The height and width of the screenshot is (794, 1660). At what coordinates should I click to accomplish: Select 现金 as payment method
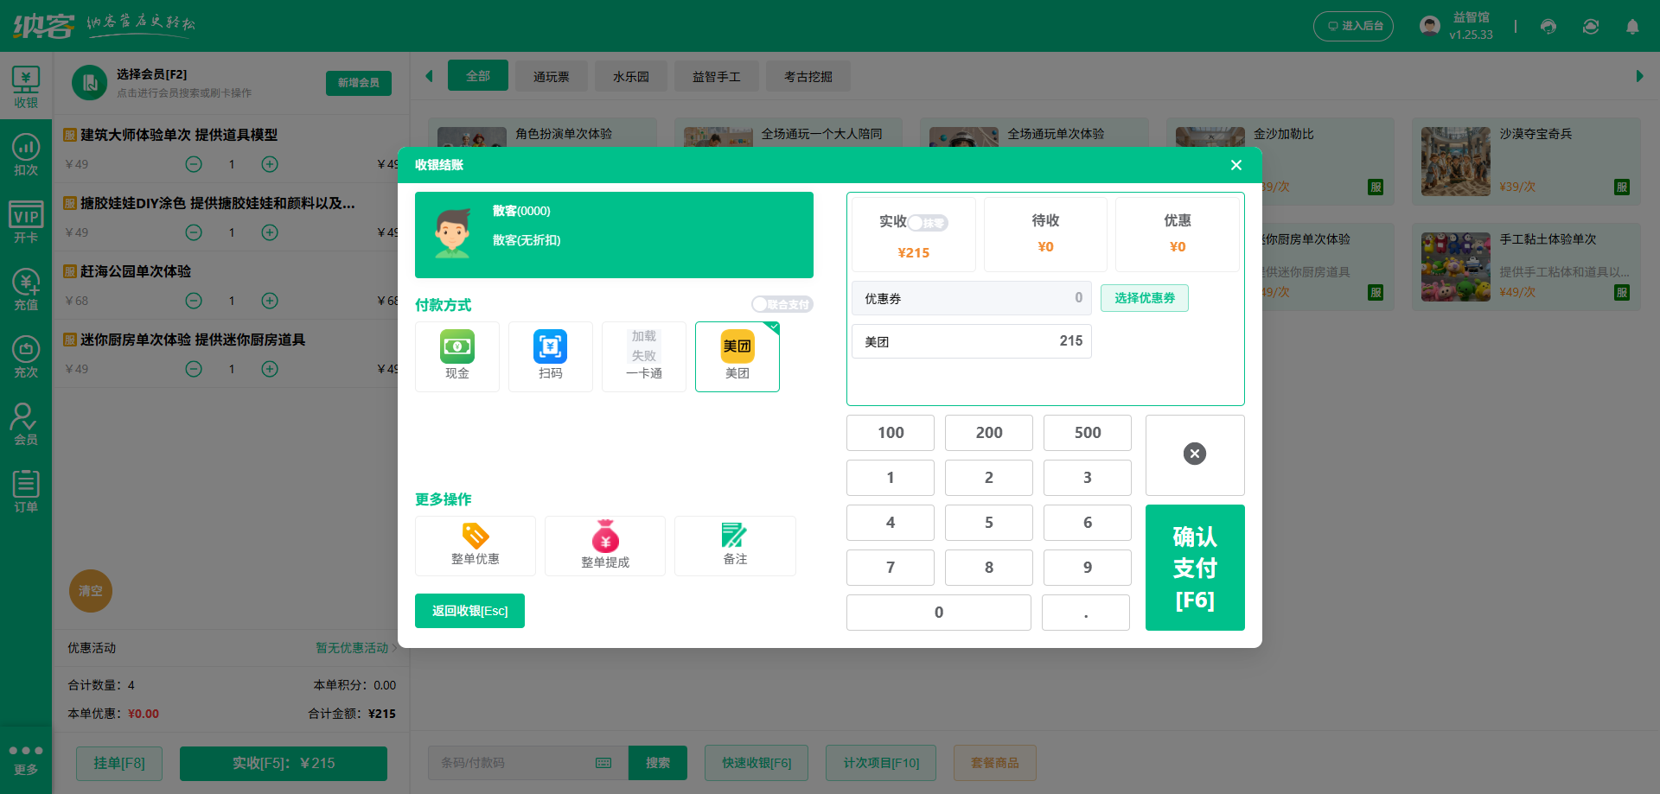[456, 356]
